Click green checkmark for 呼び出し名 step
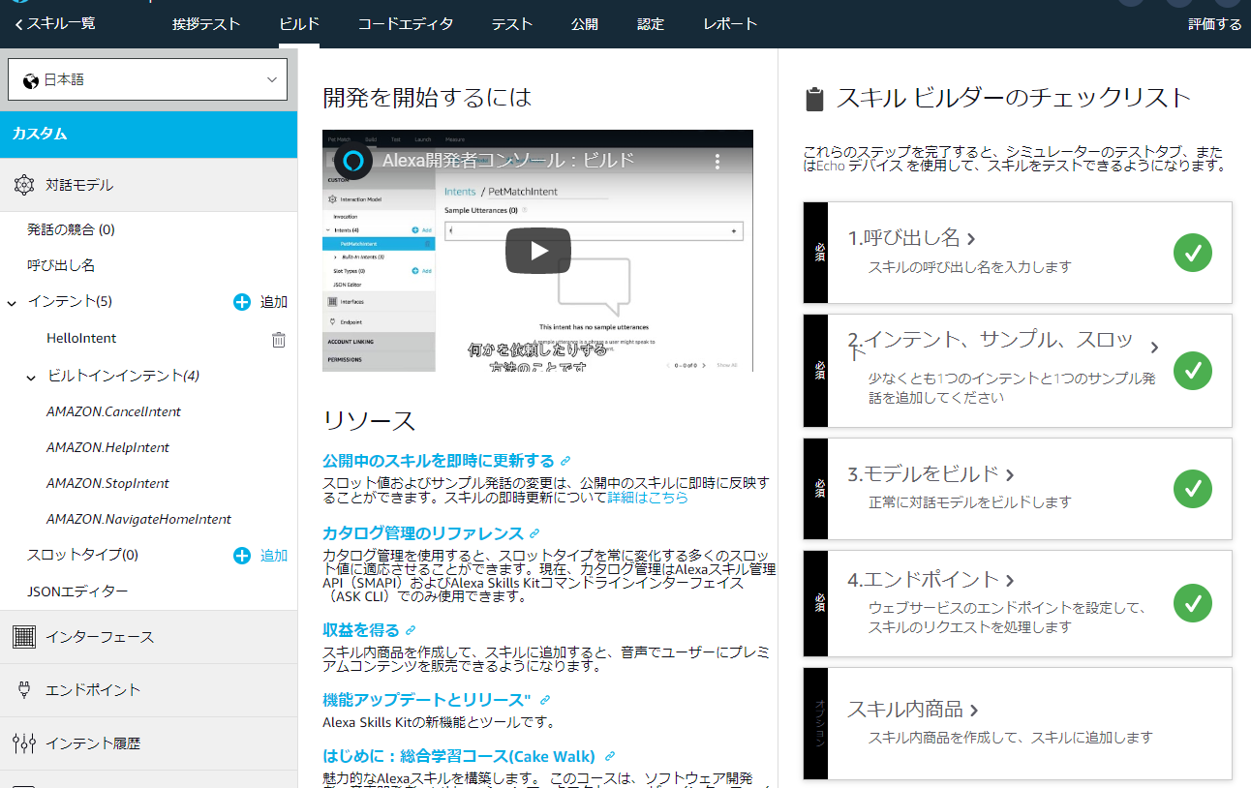Screen dimensions: 1251x788 1193,253
